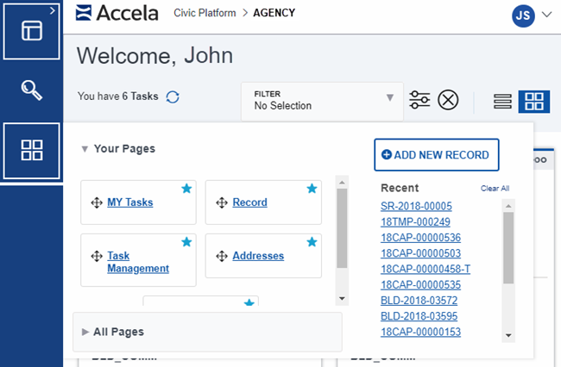Image resolution: width=561 pixels, height=367 pixels.
Task: Click the Recent list scrollbar down arrow
Action: pos(508,335)
